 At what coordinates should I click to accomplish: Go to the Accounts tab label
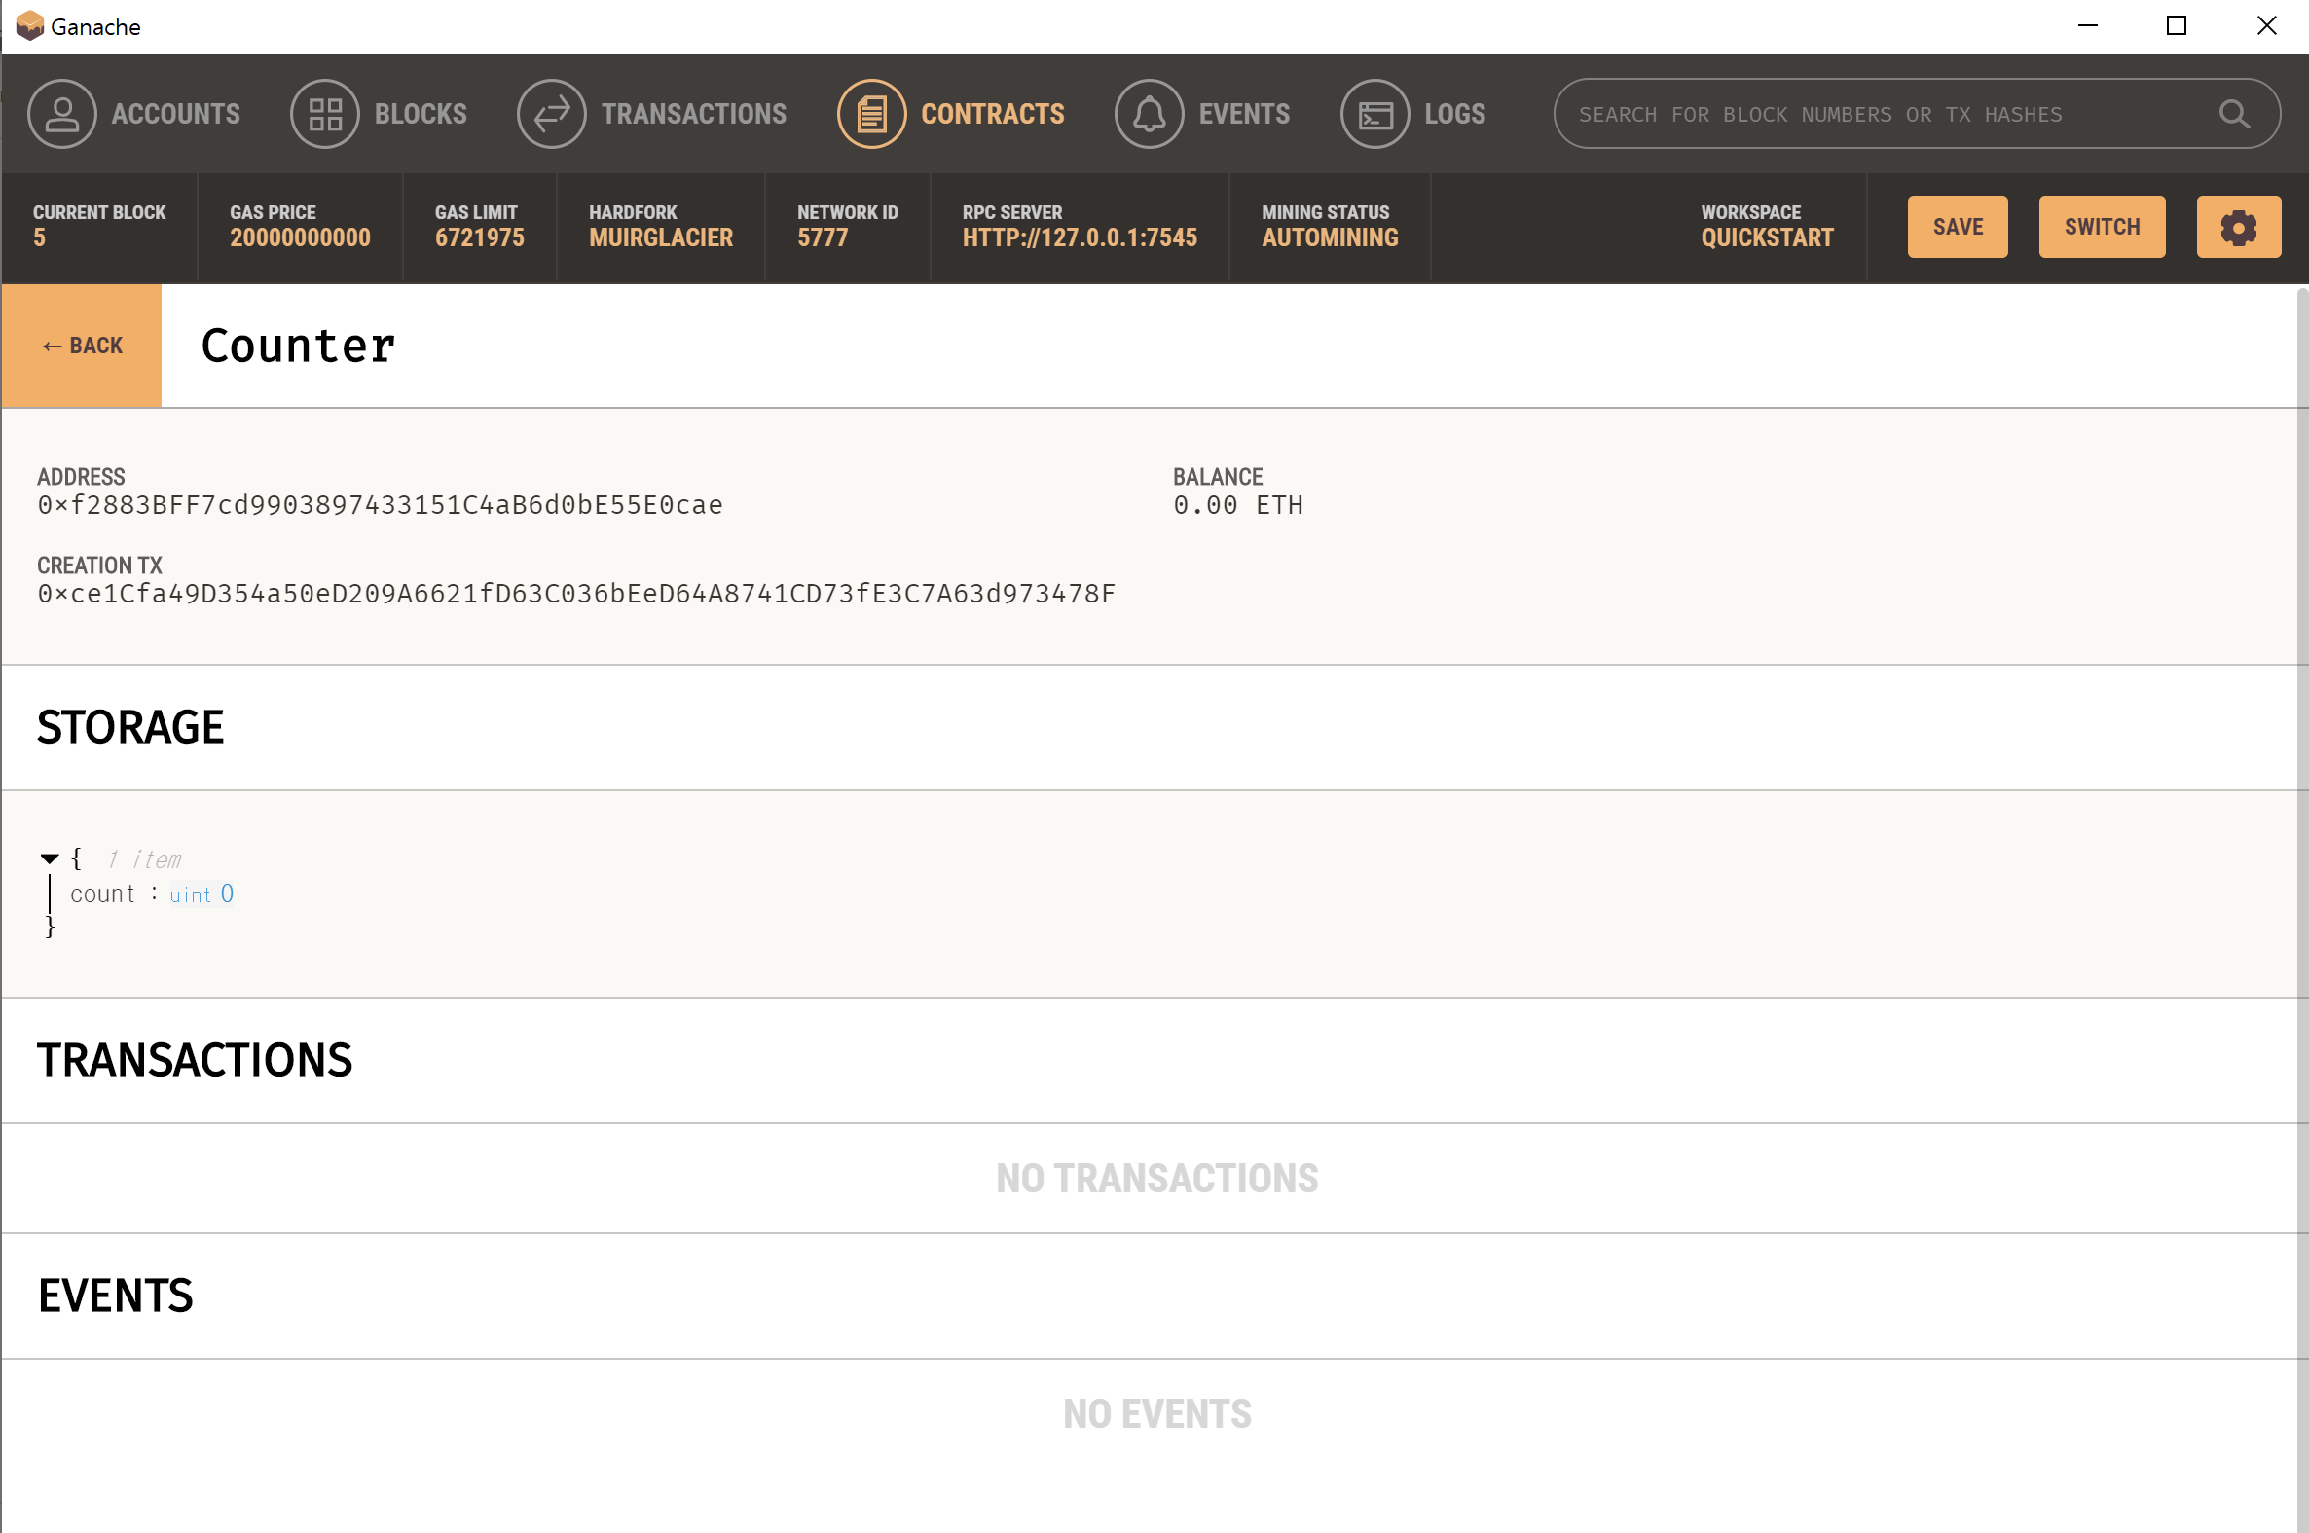coord(176,114)
